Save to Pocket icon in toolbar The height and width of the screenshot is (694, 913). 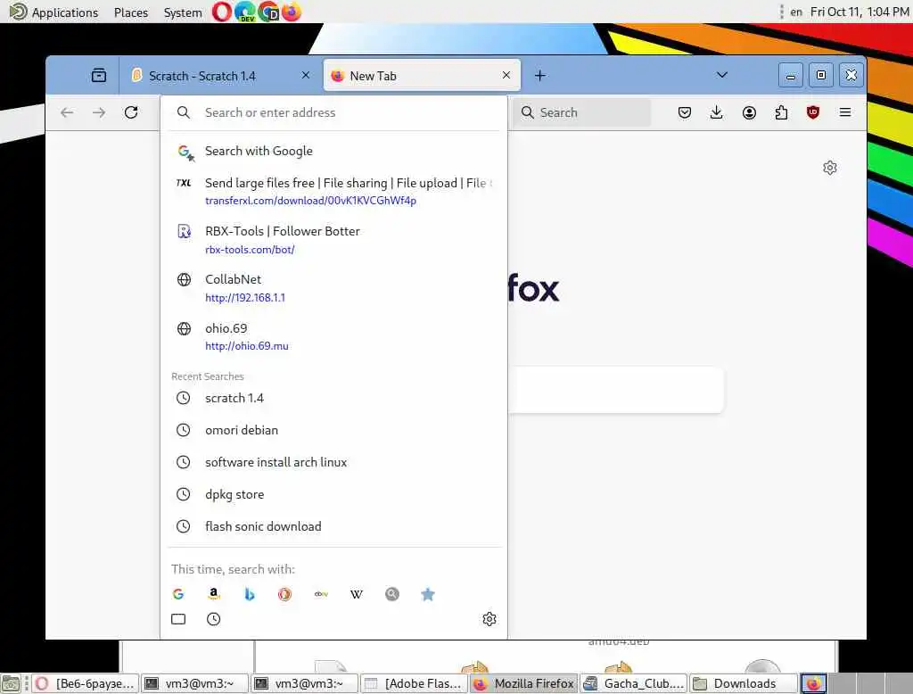(685, 112)
